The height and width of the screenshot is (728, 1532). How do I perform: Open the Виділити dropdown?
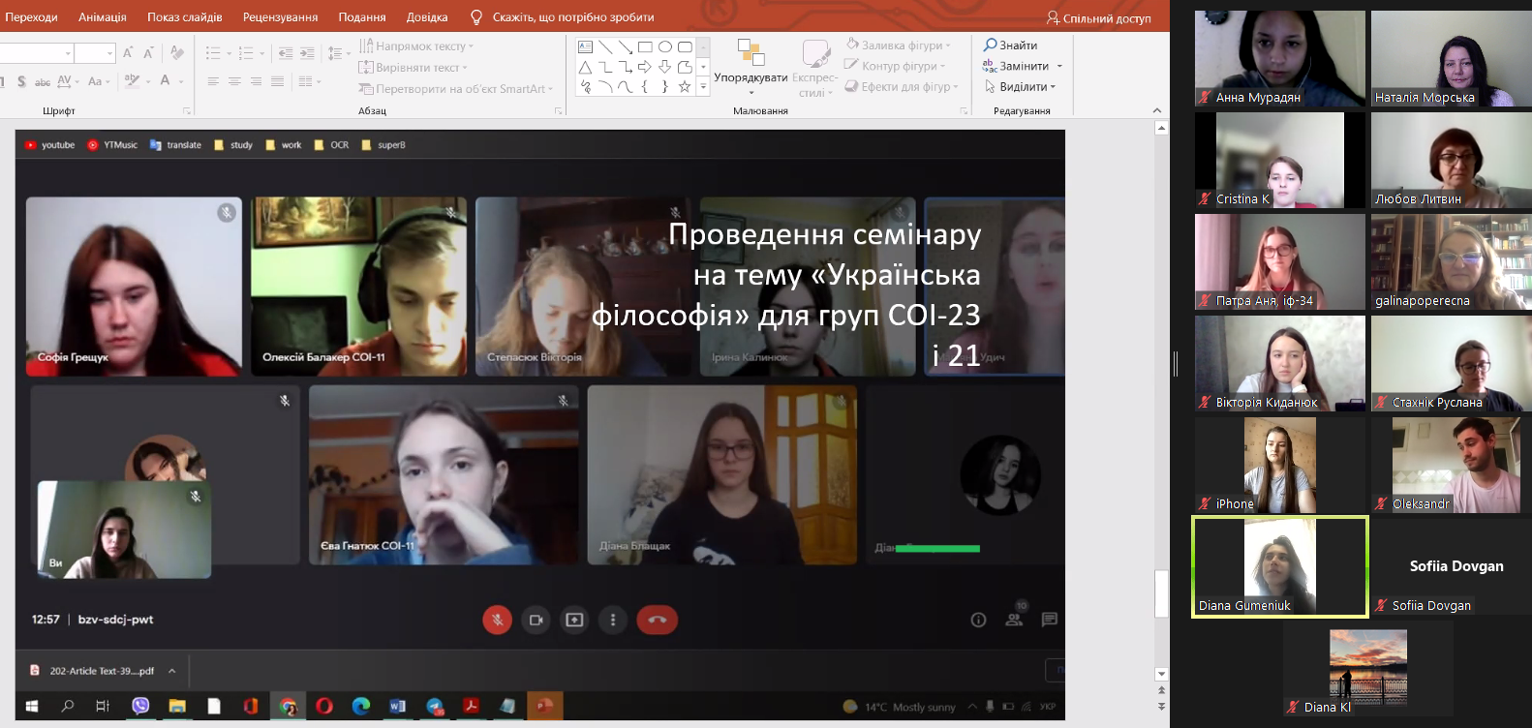[x=1021, y=87]
